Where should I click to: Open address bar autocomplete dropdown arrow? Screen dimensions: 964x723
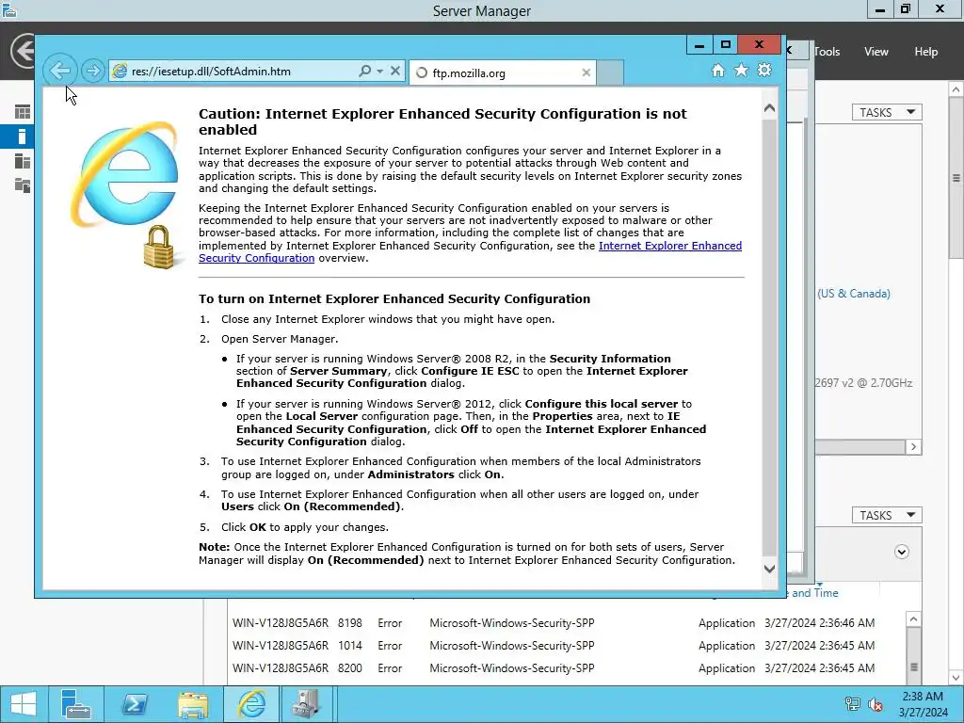coord(380,72)
